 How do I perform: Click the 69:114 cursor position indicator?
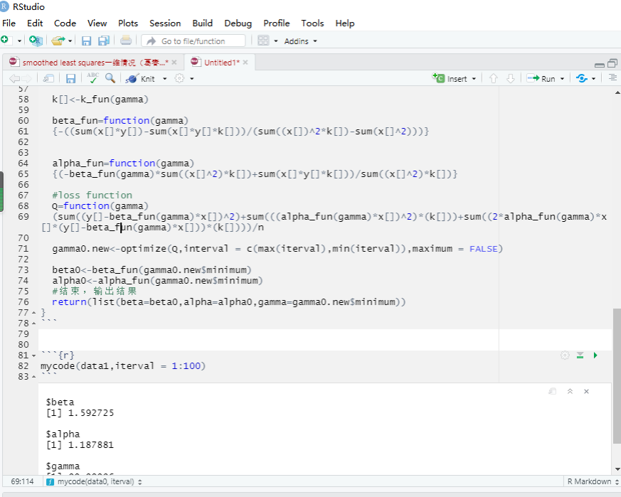pos(22,481)
